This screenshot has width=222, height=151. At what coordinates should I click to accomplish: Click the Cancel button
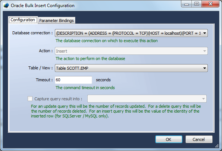199,139
